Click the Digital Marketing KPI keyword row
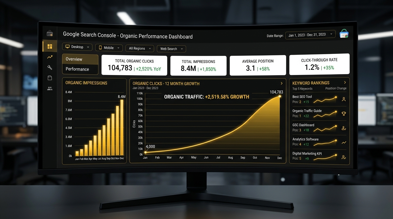Image resolution: width=393 pixels, height=219 pixels. click(319, 156)
